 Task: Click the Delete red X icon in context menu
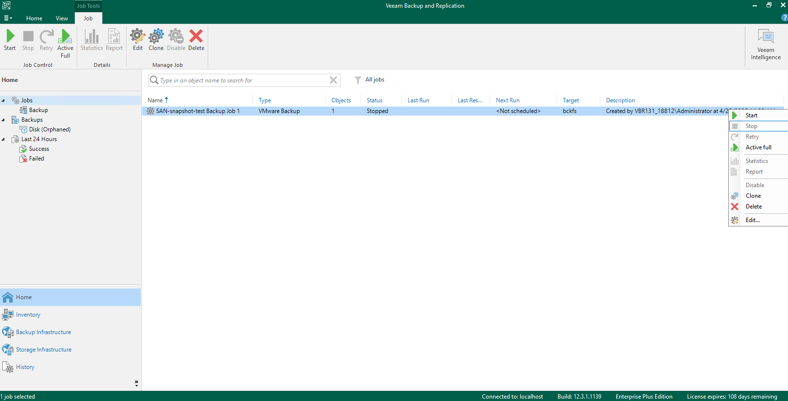click(x=735, y=207)
